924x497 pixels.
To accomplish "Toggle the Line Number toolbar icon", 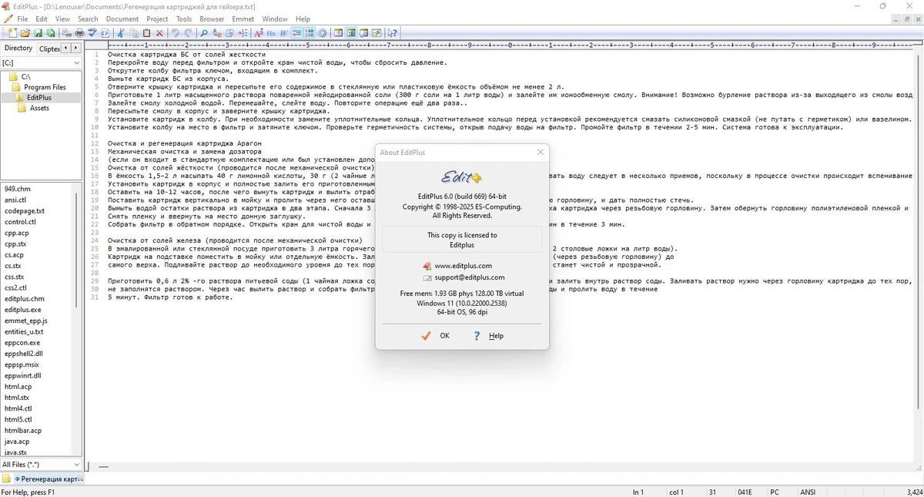I will (310, 33).
